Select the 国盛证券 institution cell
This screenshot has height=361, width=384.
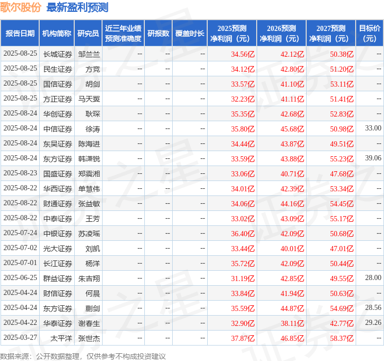pos(58,174)
